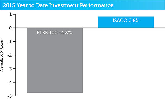This screenshot has width=165, height=101.
Task: Click the y-axis tick label -3
Action: (10, 69)
